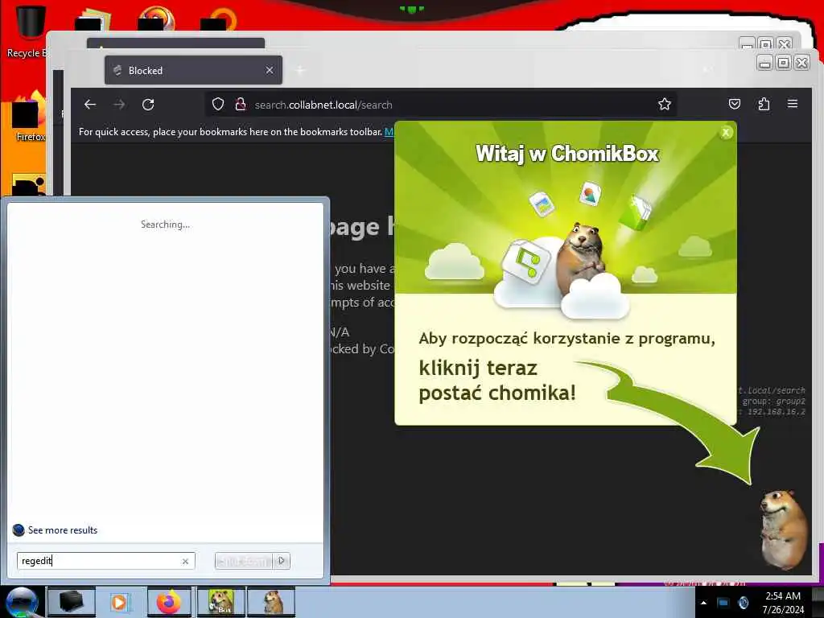The image size is (824, 618).
Task: Open the tracking protection shield icon
Action: click(218, 105)
